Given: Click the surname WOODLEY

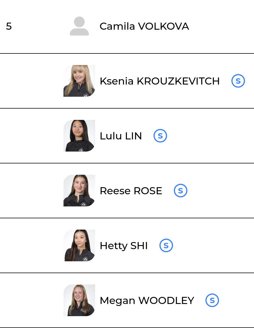Looking at the screenshot, I should [166, 301].
